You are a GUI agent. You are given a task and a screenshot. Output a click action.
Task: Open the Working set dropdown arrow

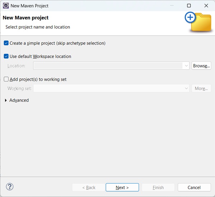coord(186,89)
